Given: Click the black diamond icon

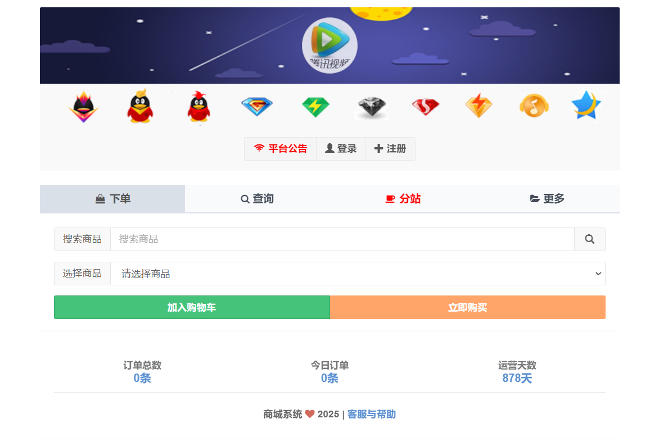Looking at the screenshot, I should pos(372,107).
